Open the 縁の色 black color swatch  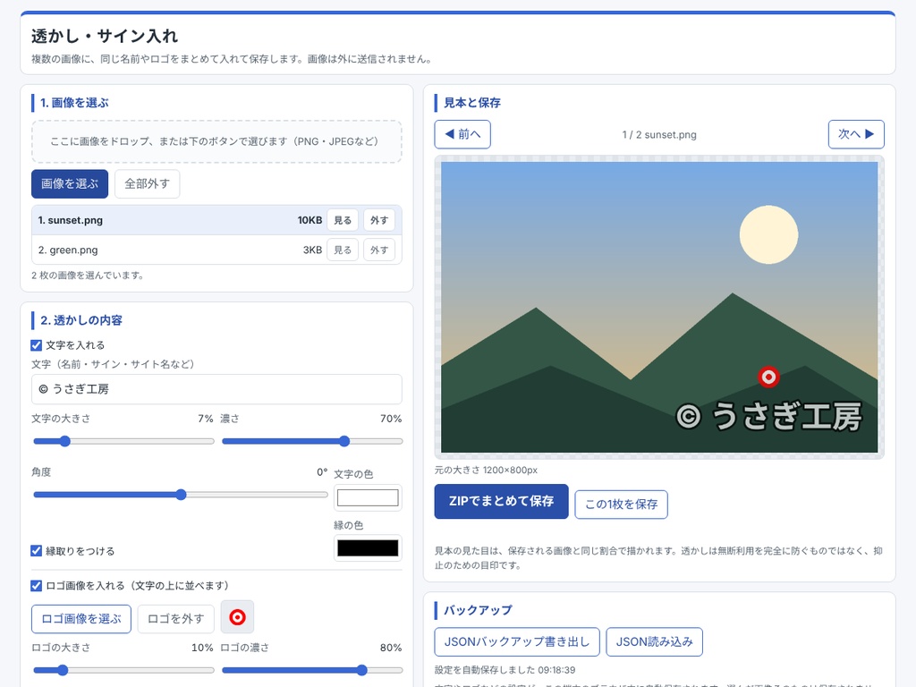368,548
